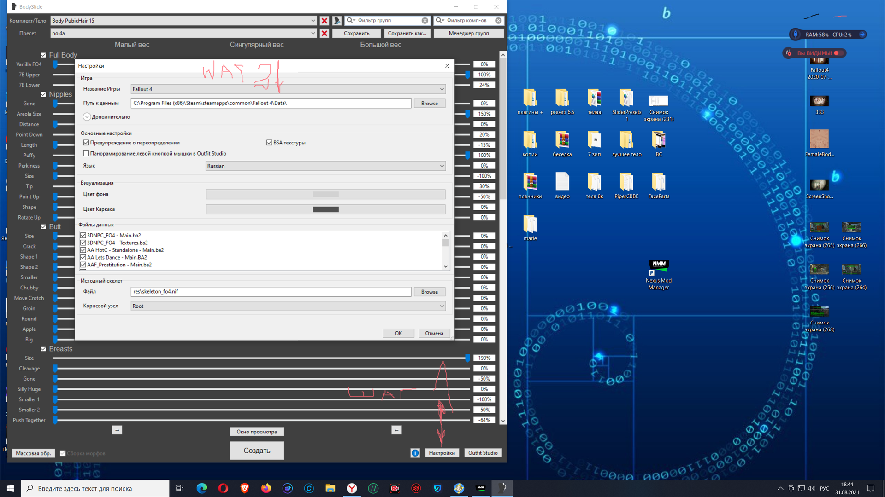Launch Opera from the taskbar
The width and height of the screenshot is (885, 497).
coord(223,488)
